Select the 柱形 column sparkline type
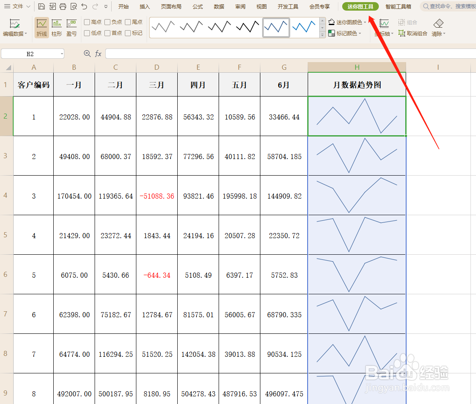476x404 pixels. point(57,27)
